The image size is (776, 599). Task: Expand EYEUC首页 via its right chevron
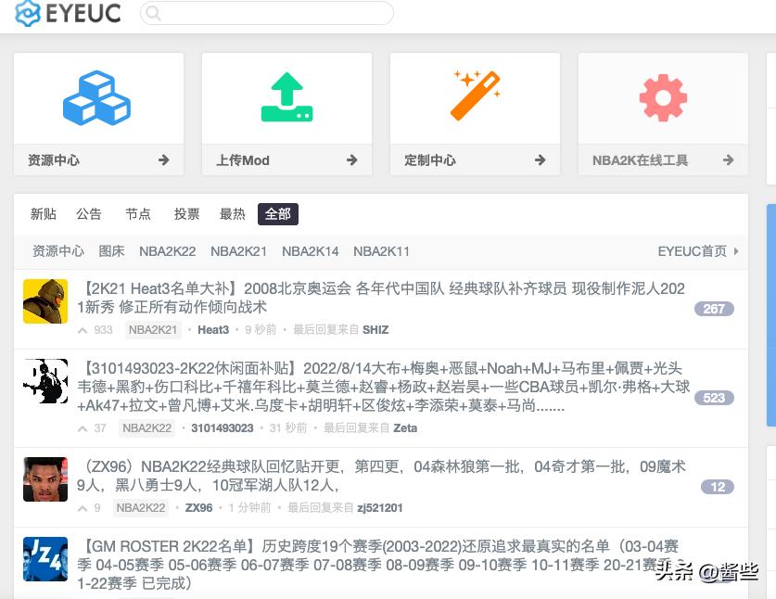pyautogui.click(x=737, y=250)
